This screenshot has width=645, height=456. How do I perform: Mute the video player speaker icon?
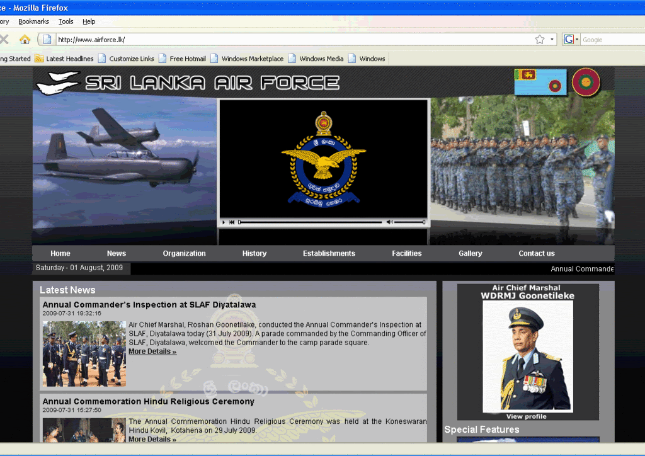(389, 222)
